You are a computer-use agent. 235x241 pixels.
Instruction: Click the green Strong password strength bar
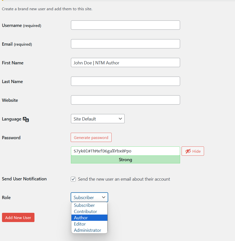pyautogui.click(x=125, y=160)
